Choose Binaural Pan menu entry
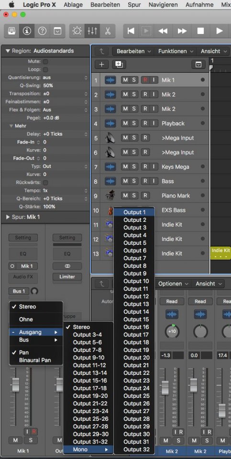Screen dimensions: 231x459 tap(36, 360)
